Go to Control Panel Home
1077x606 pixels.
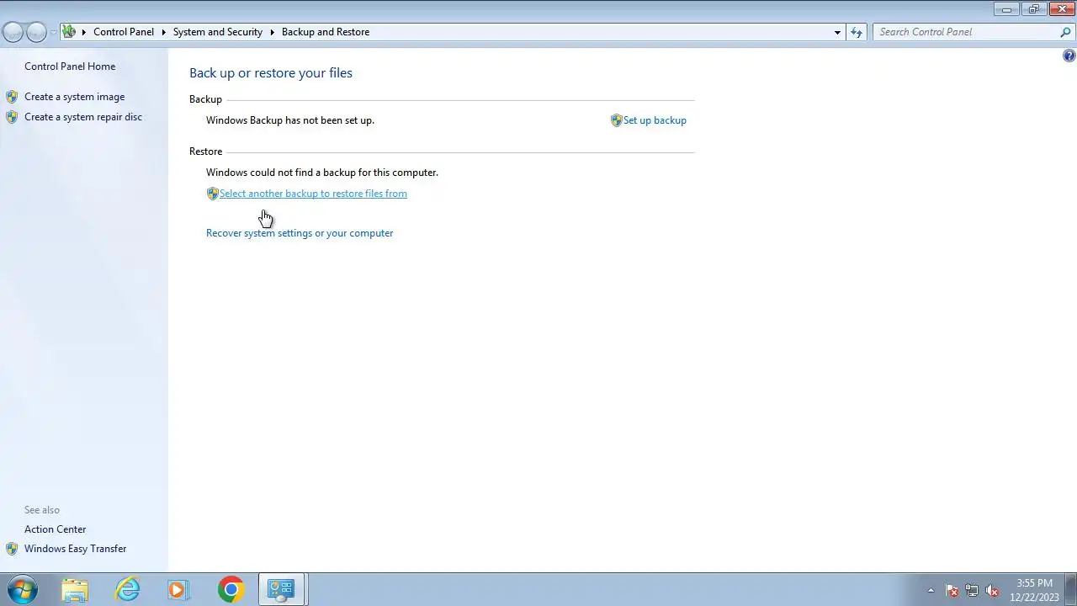(70, 66)
